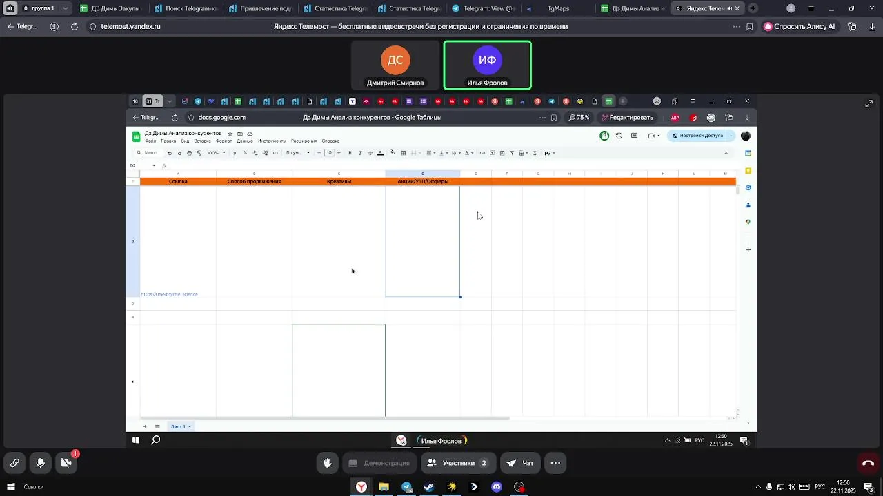This screenshot has height=496, width=883.
Task: Undo last action in Sheets
Action: (x=170, y=153)
